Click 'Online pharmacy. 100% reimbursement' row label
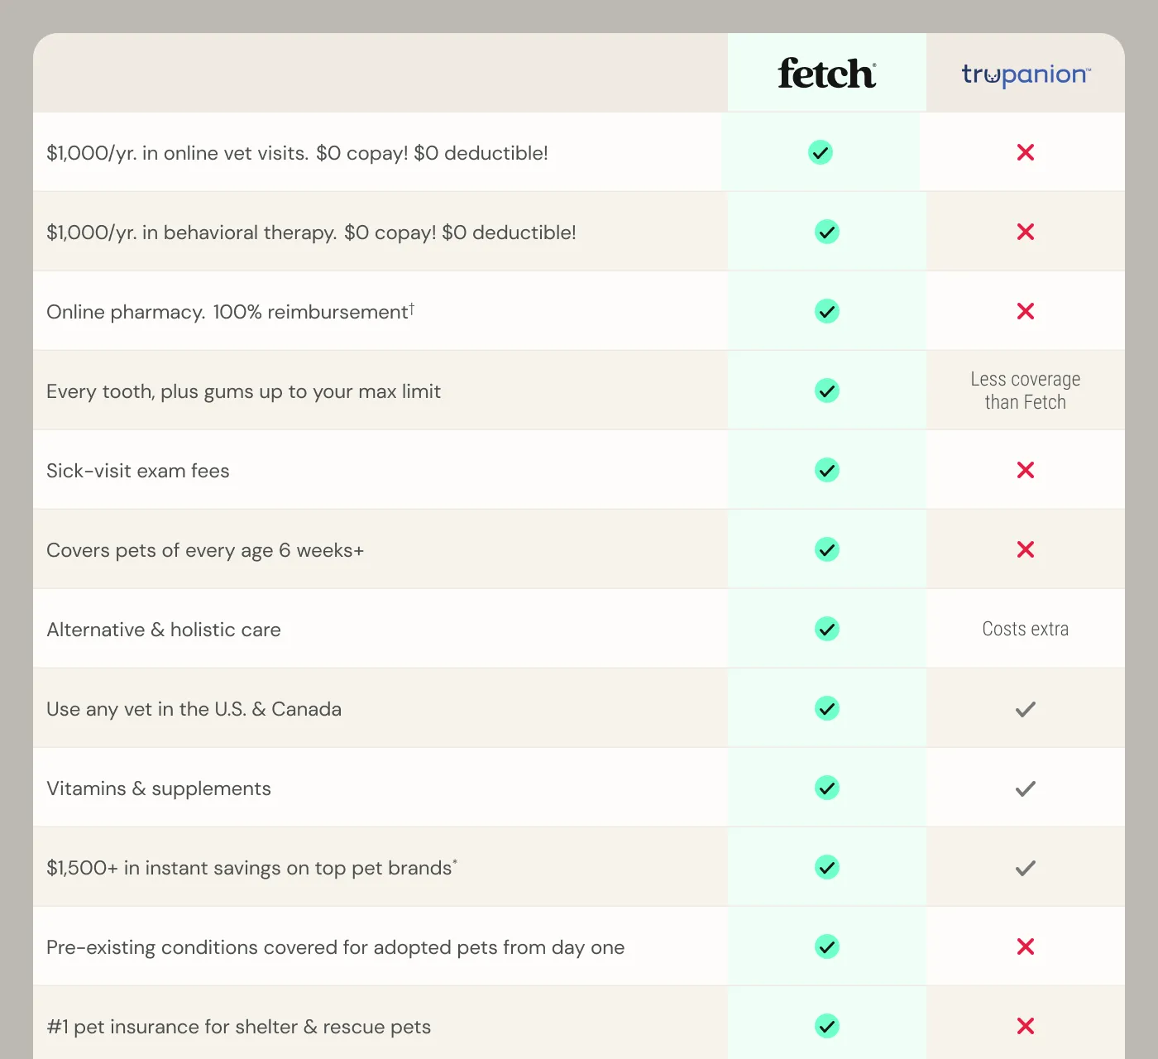The width and height of the screenshot is (1158, 1059). [x=231, y=312]
